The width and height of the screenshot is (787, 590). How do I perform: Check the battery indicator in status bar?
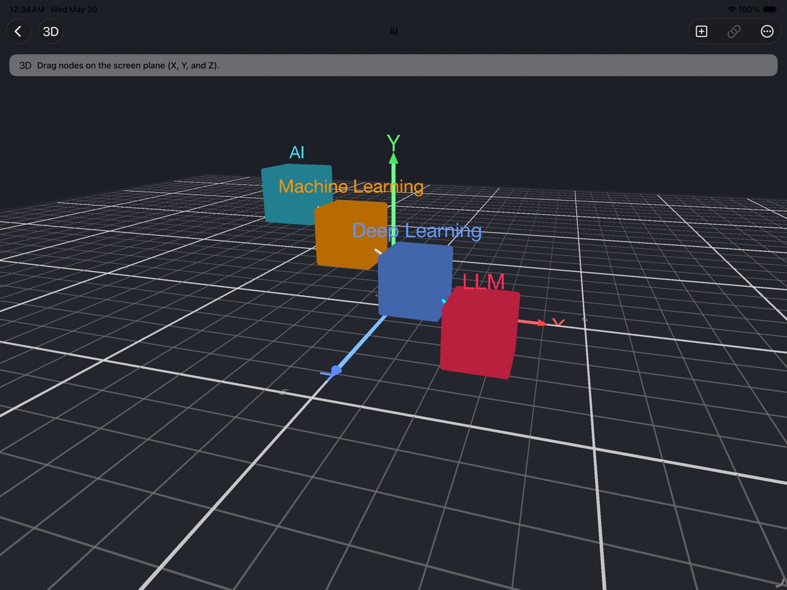[x=770, y=9]
